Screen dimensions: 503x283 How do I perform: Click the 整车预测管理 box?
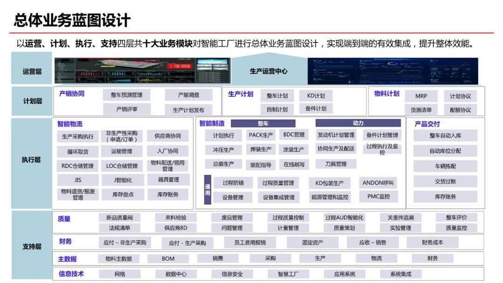tap(126, 95)
